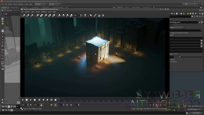Step one frame backward in MPlay
Image resolution: width=204 pixels, height=115 pixels.
pyautogui.click(x=43, y=100)
